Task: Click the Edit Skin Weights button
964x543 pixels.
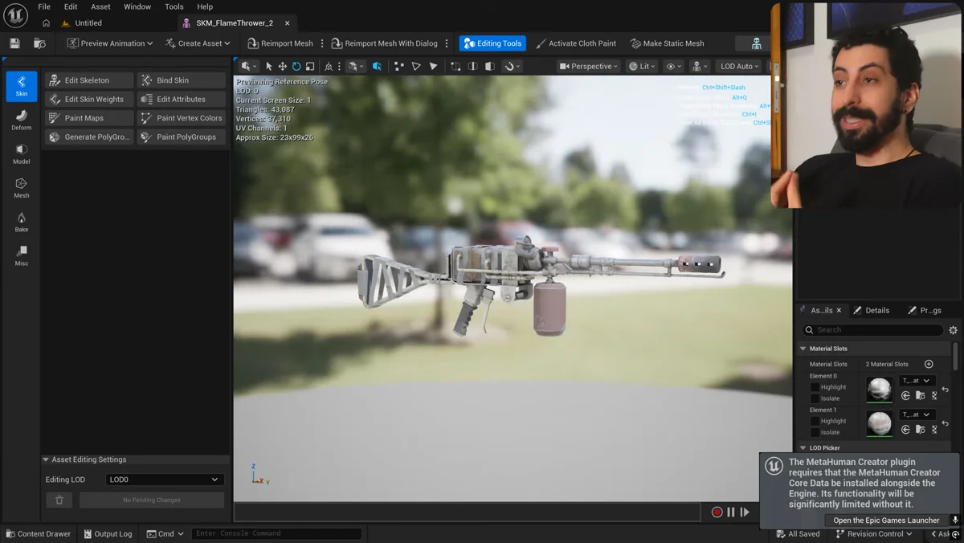Action: tap(89, 99)
